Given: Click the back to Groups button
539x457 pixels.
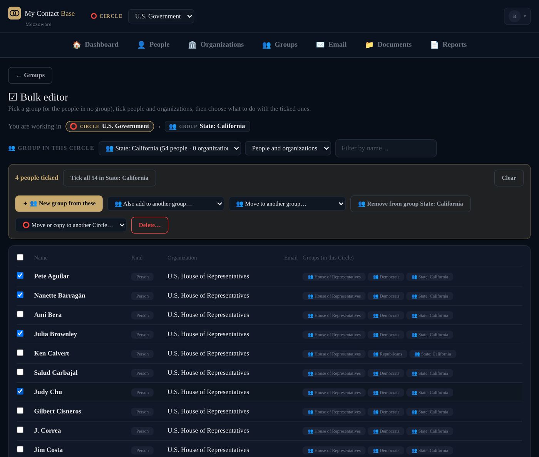Looking at the screenshot, I should [30, 75].
